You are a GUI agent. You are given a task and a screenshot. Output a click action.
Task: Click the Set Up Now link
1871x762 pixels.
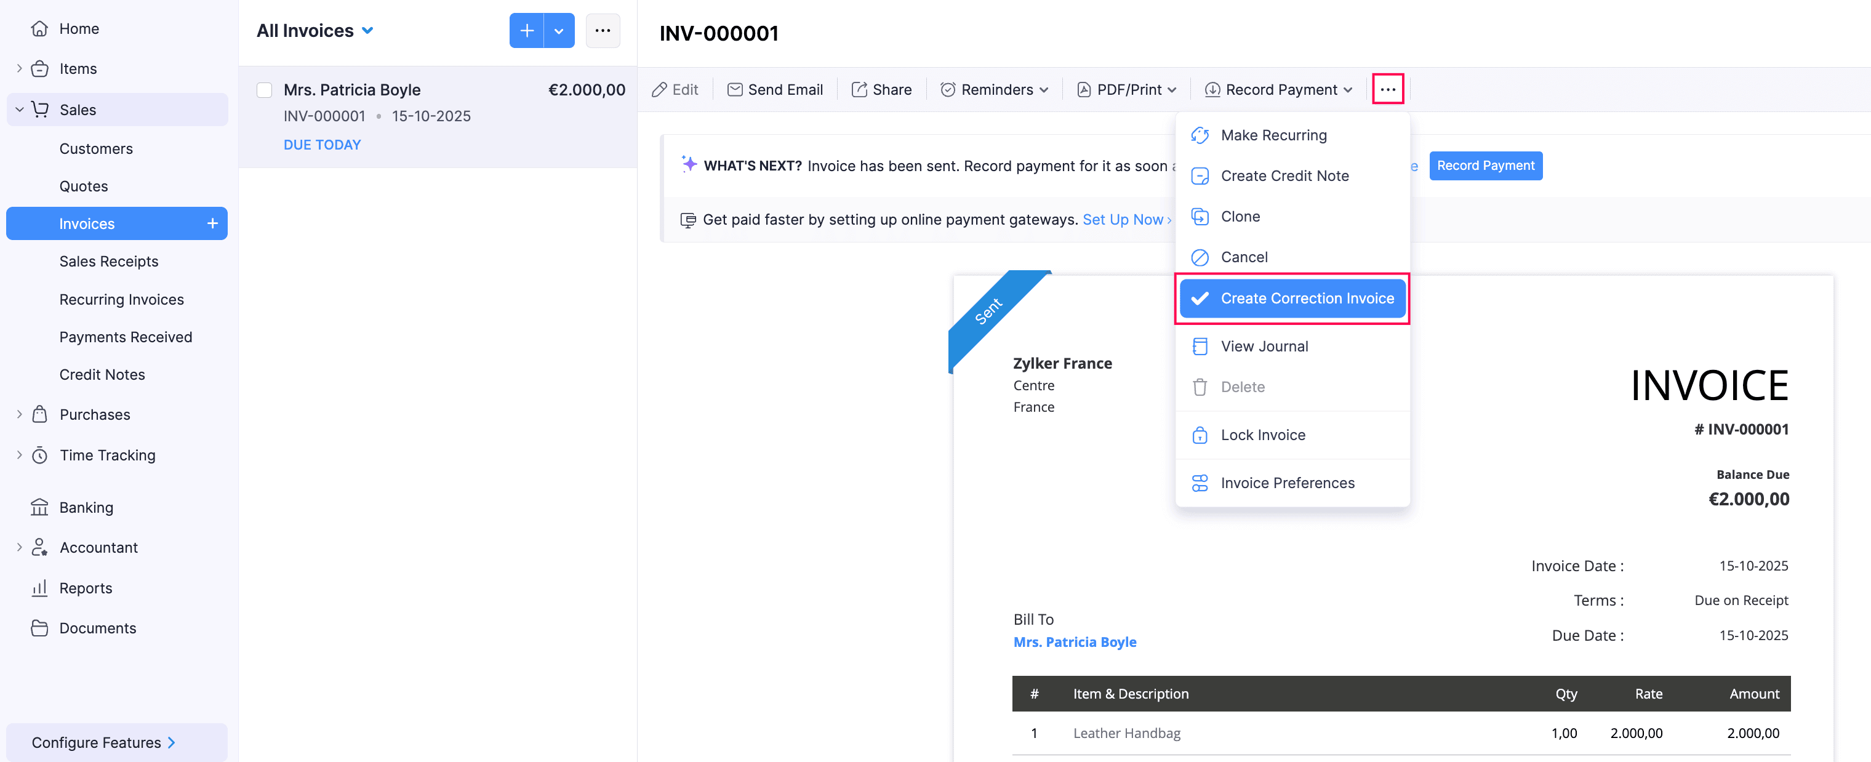click(1122, 219)
